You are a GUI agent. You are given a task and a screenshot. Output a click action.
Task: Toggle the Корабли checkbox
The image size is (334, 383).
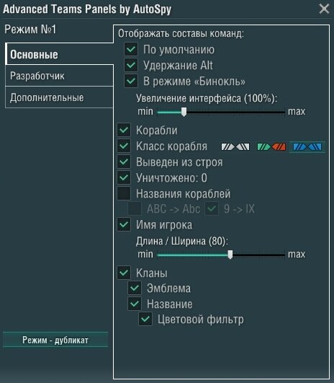pos(124,130)
